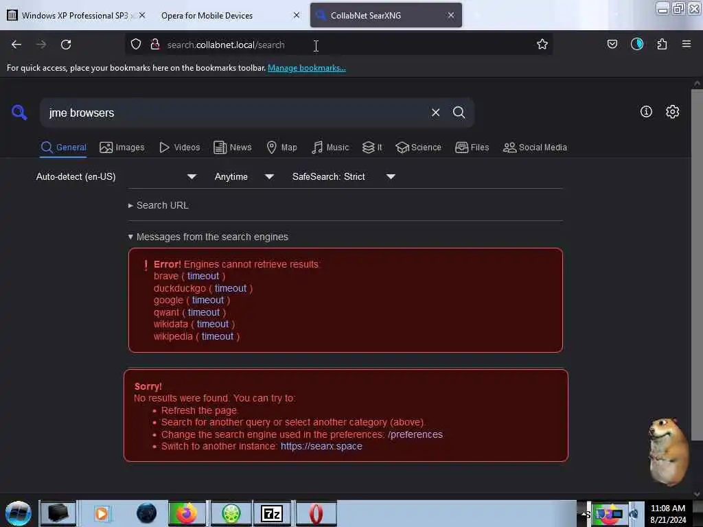Open the Auto-detect (en-US) language dropdown
The width and height of the screenshot is (703, 527).
coord(117,176)
